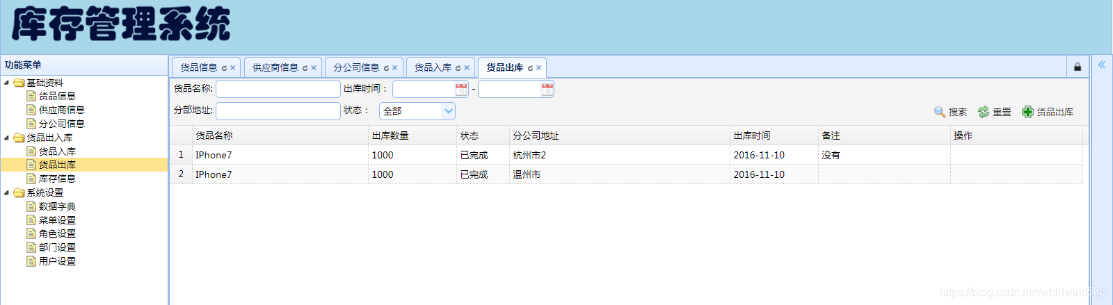This screenshot has width=1113, height=305.
Task: Switch to the 分公司信息 tab
Action: 356,68
